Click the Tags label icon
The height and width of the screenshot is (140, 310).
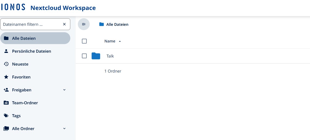coord(6,116)
